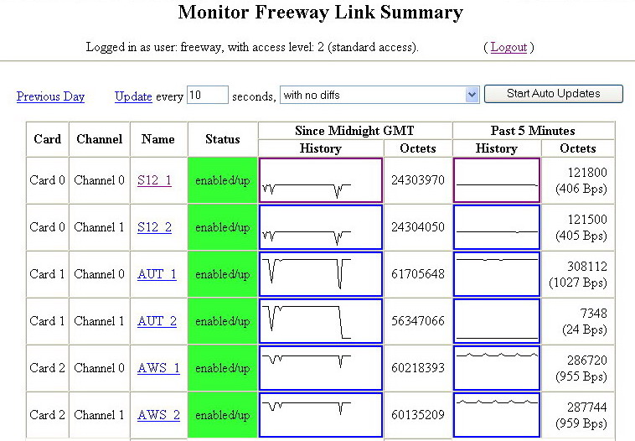Open the AUT_2 link name

(157, 321)
